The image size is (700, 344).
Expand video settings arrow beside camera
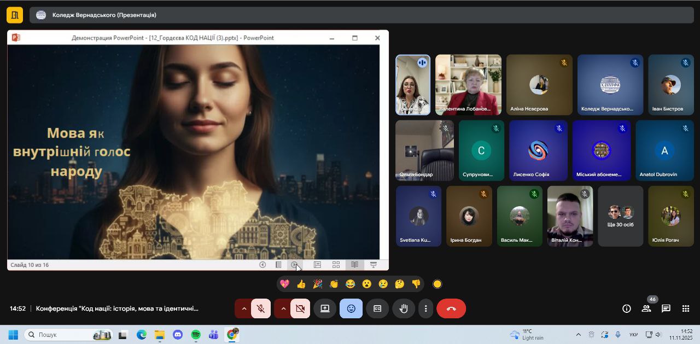[x=283, y=308]
